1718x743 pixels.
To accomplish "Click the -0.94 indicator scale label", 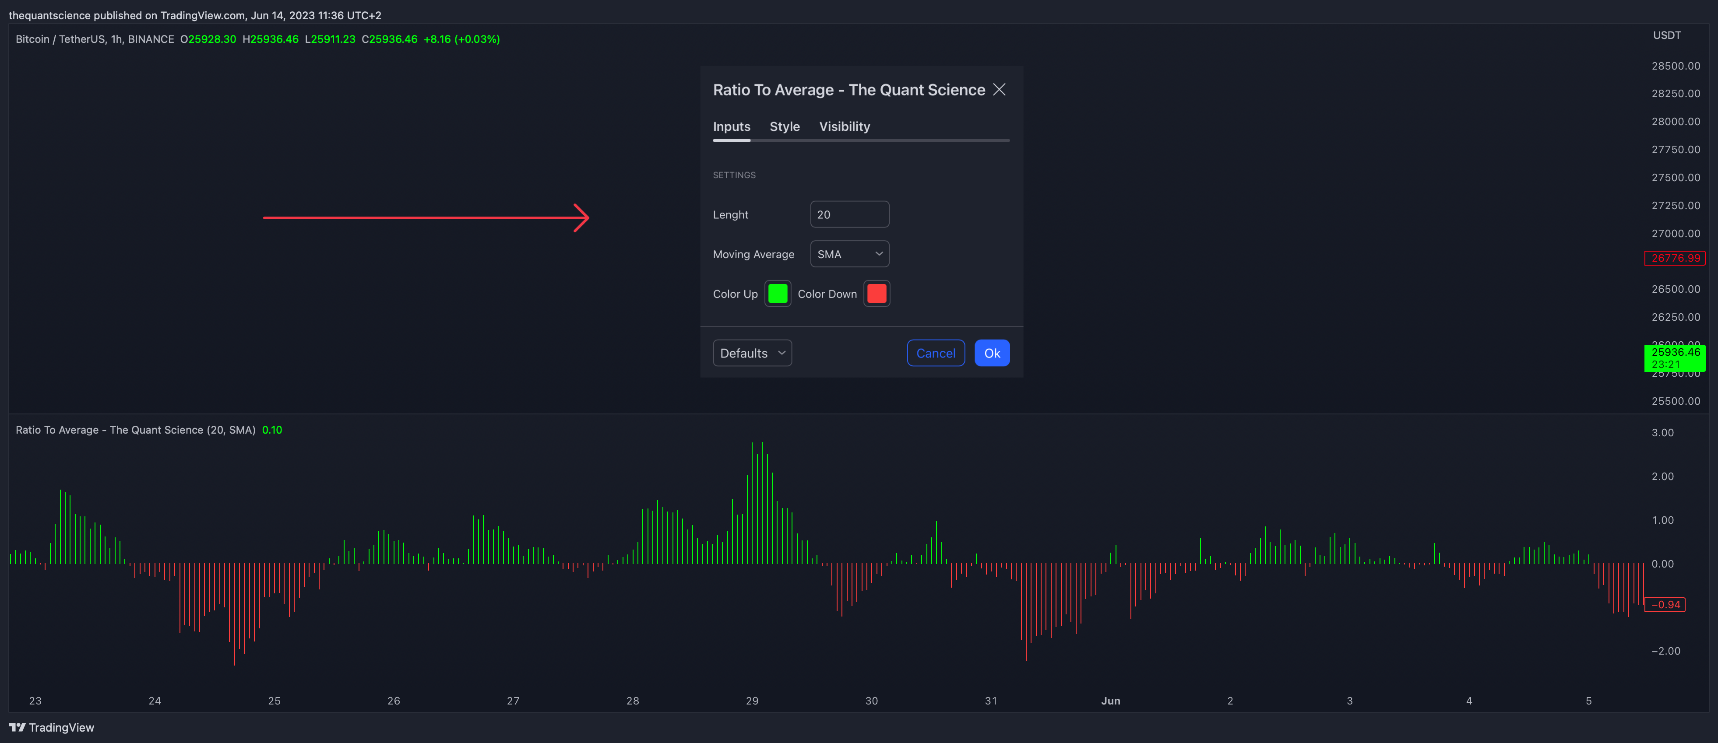I will [1665, 604].
